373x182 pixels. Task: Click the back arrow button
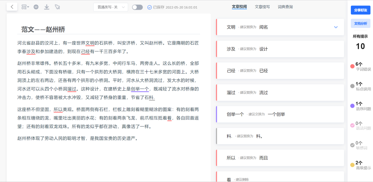[x=12, y=7]
